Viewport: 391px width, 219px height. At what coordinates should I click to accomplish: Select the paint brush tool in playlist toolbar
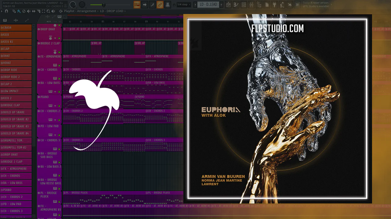19,11
